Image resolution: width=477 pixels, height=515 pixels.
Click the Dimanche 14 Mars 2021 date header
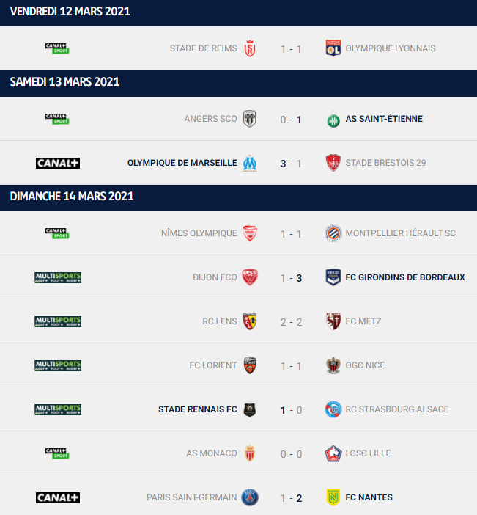coord(72,197)
